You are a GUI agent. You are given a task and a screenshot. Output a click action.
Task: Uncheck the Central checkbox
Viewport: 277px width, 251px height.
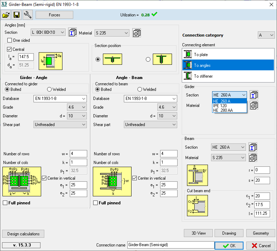coord(9,49)
